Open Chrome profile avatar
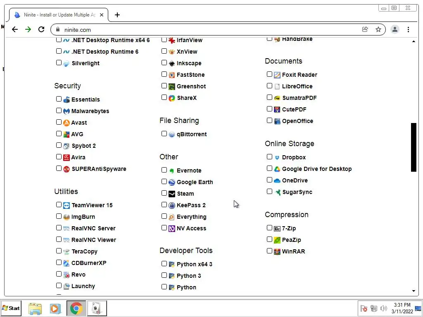 [x=394, y=29]
